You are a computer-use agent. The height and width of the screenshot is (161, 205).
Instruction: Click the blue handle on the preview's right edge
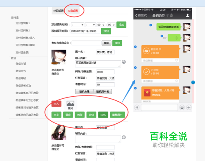193,82
